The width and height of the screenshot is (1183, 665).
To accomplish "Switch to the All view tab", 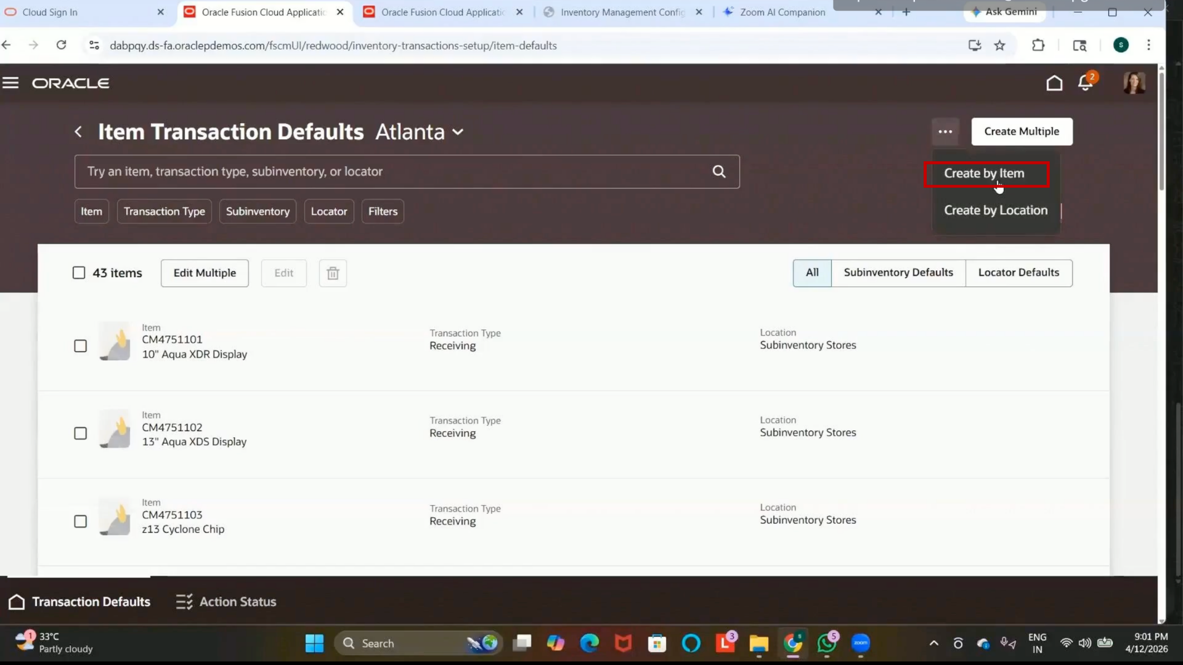I will pyautogui.click(x=812, y=273).
